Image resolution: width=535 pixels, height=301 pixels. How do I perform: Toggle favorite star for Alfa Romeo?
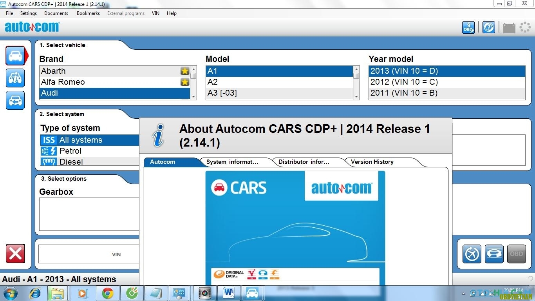(x=185, y=82)
